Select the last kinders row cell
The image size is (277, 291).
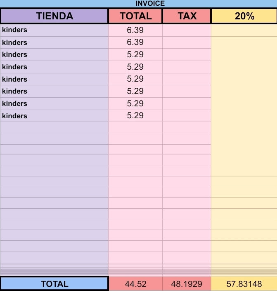click(x=54, y=116)
